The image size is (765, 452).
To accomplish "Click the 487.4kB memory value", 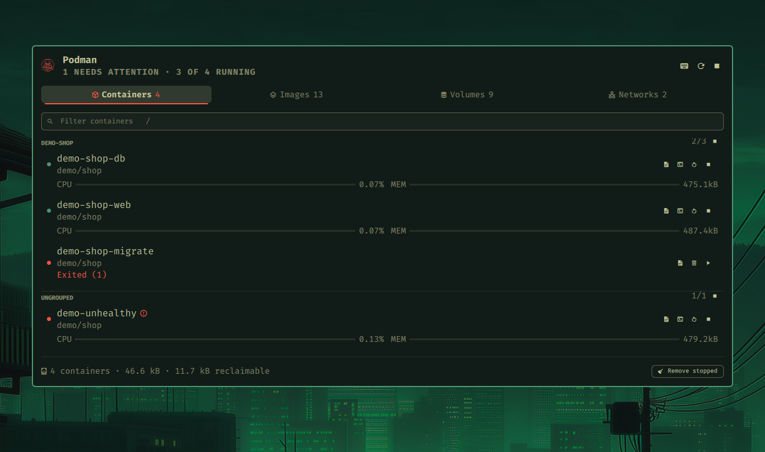I will click(x=701, y=231).
